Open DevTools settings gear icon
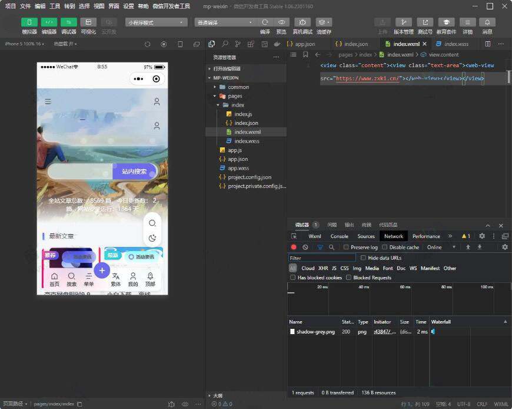This screenshot has width=512, height=409. (481, 236)
